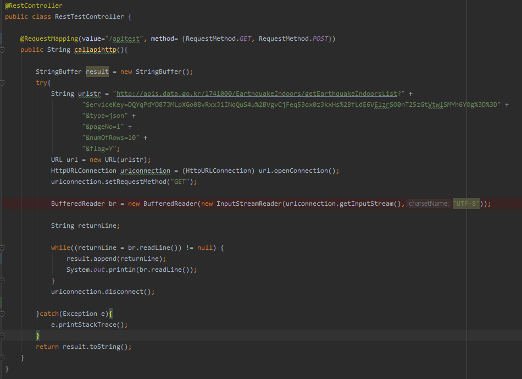Click the "&type=json" string
The width and height of the screenshot is (522, 379).
coord(105,116)
